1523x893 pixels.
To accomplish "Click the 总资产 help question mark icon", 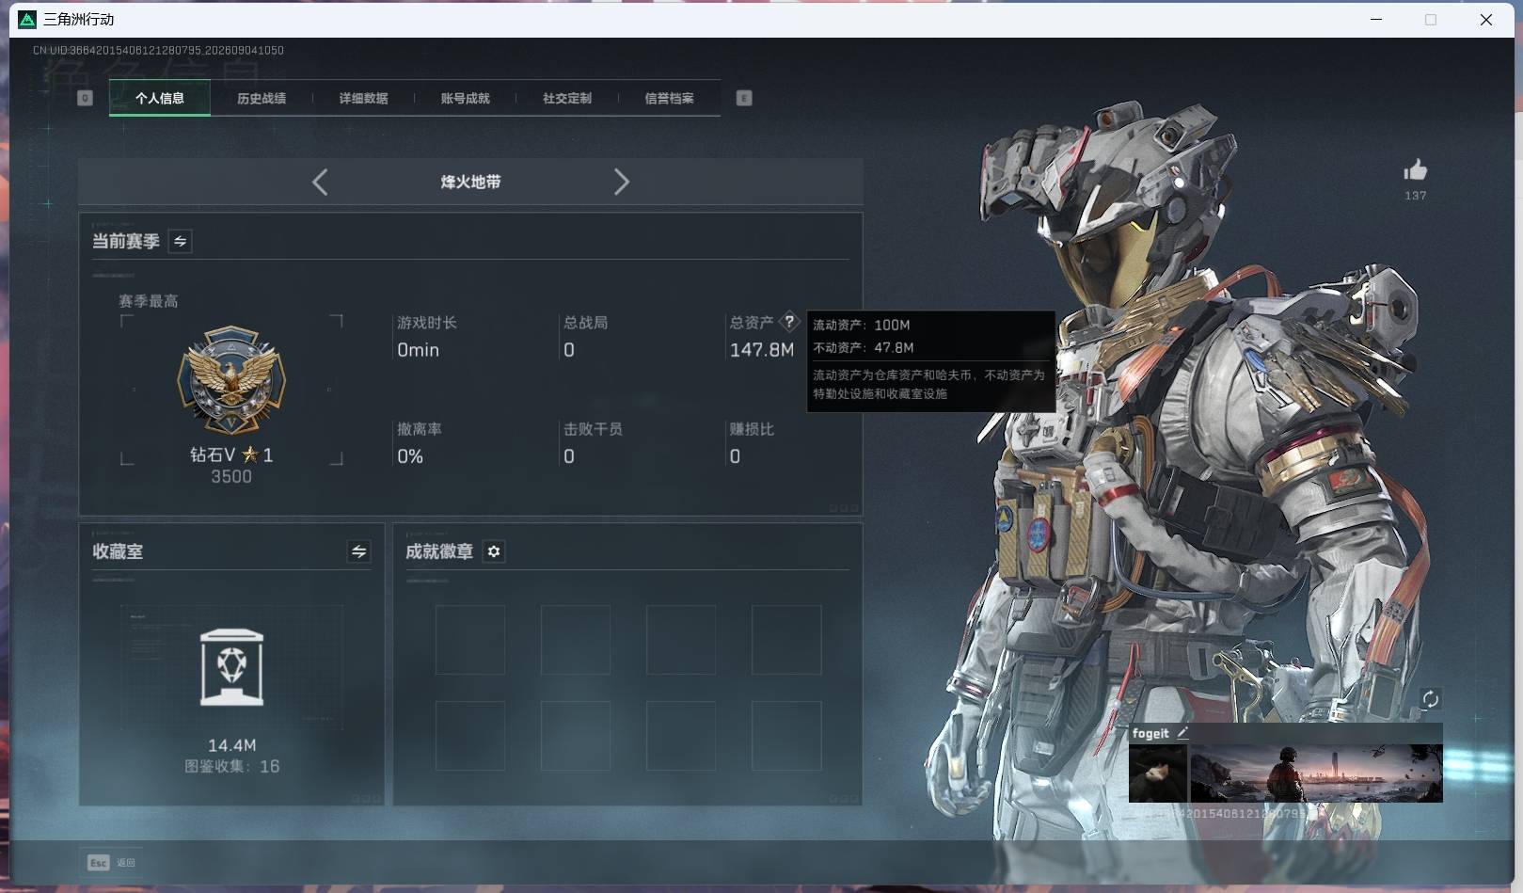I will [789, 321].
